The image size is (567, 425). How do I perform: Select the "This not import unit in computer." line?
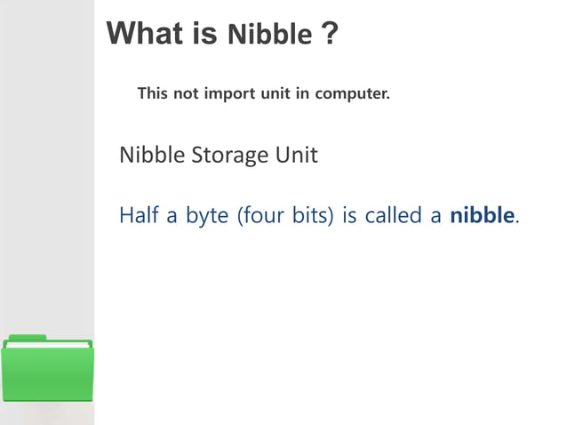pyautogui.click(x=264, y=93)
